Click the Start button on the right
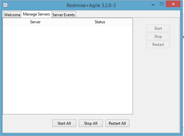 coord(158,28)
